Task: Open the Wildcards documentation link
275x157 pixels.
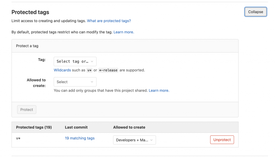Action: point(62,70)
